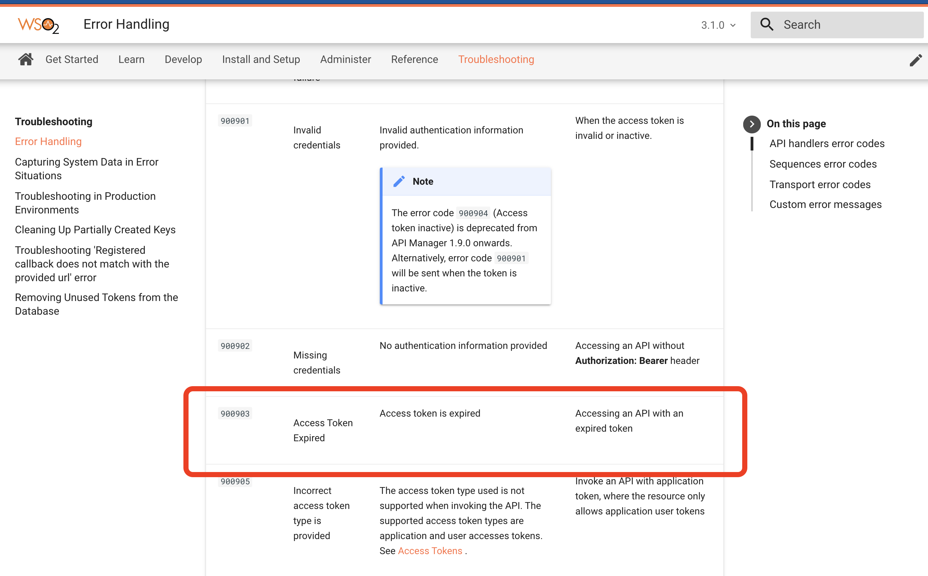Open the Learn tab
928x576 pixels.
click(131, 60)
